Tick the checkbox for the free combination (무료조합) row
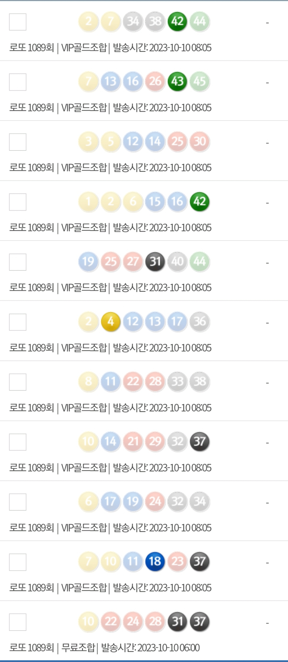This screenshot has width=288, height=662. 18,622
